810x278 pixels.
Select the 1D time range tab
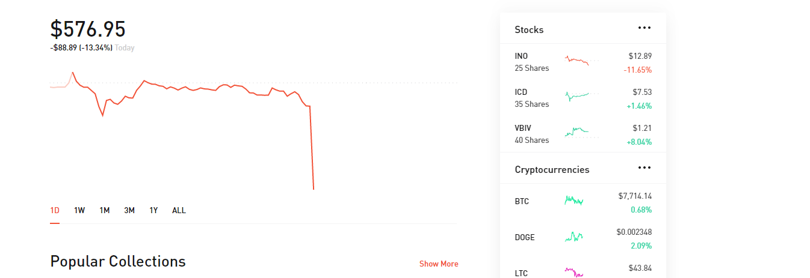click(x=55, y=210)
